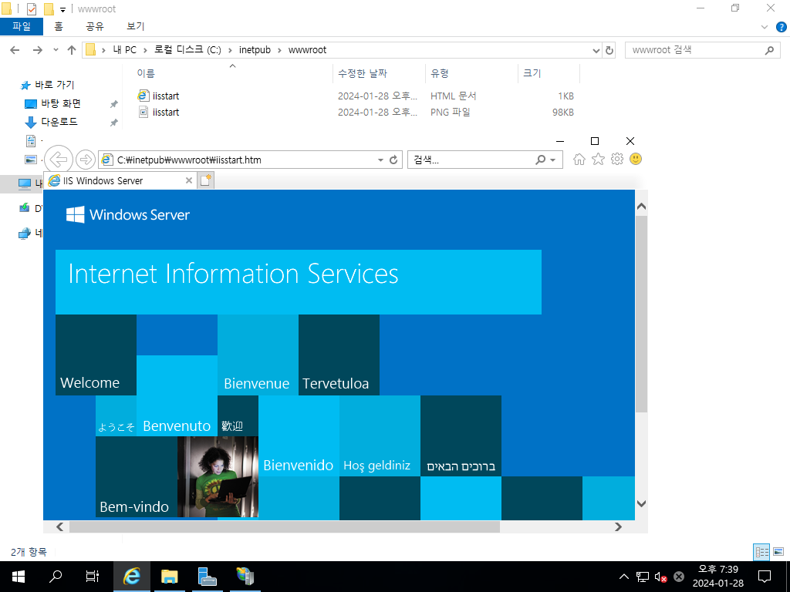This screenshot has height=592, width=790.
Task: Open IE favorites star icon
Action: pyautogui.click(x=598, y=160)
